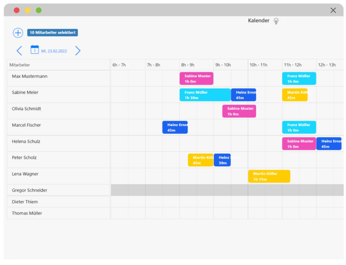Open Sabine Meier's Franz Müller 1h 30m appointment
The height and width of the screenshot is (265, 346).
[205, 95]
